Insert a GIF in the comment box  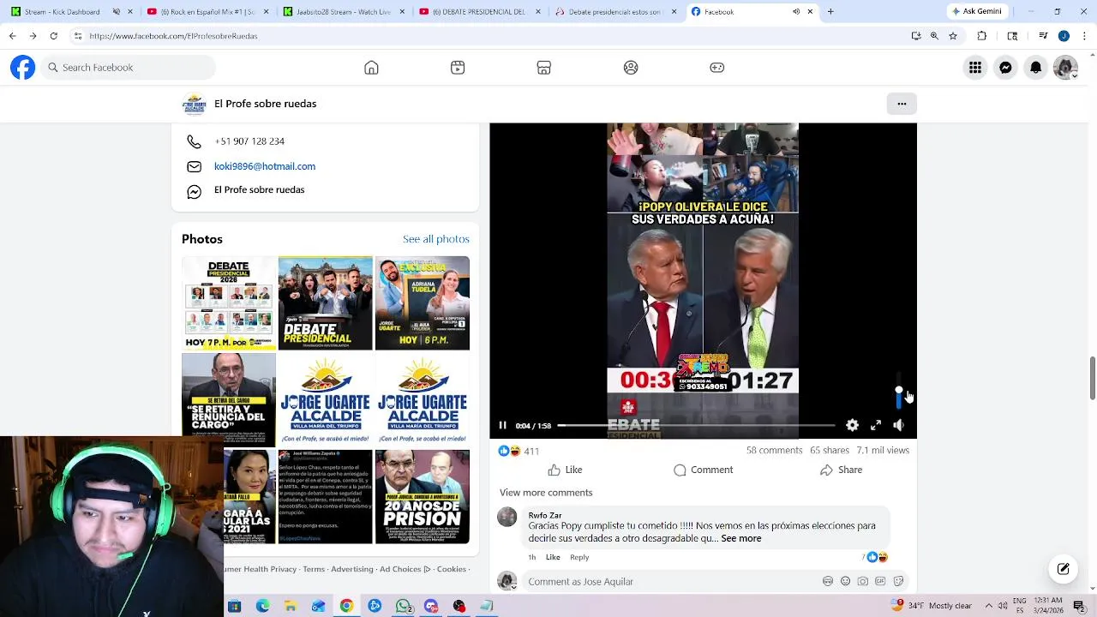[x=880, y=581]
